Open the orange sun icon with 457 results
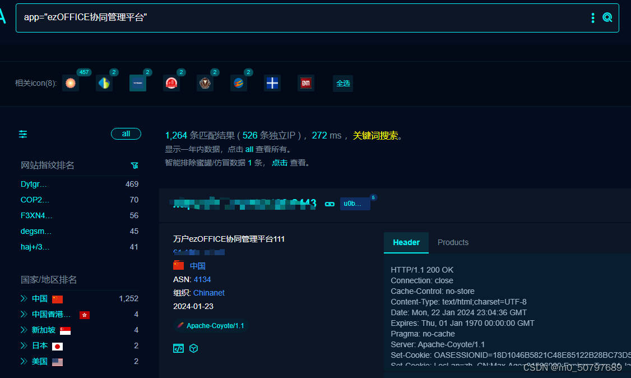This screenshot has width=631, height=378. pos(71,82)
